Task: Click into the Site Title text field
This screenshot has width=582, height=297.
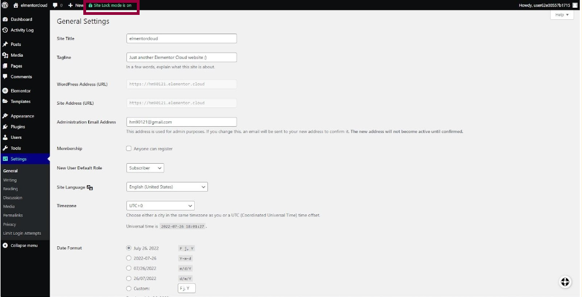Action: [181, 39]
